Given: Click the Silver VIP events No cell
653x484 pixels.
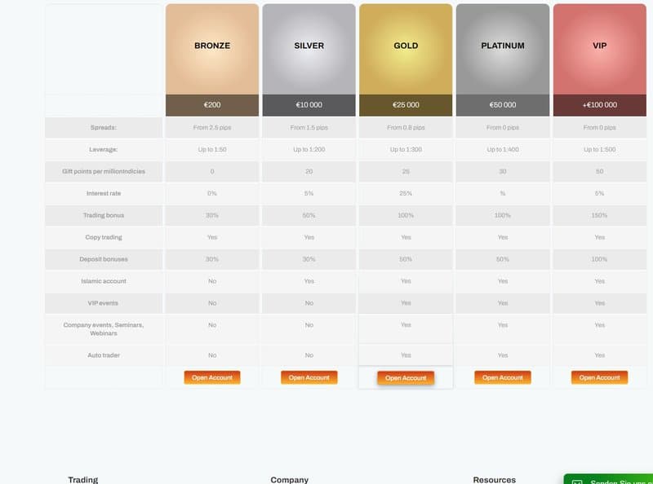Looking at the screenshot, I should click(309, 303).
